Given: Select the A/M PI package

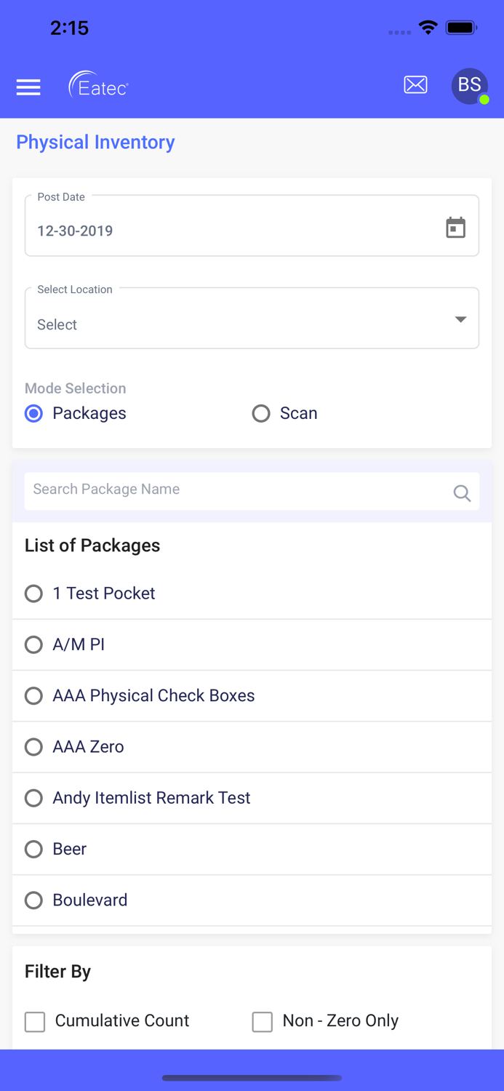Looking at the screenshot, I should [x=33, y=644].
